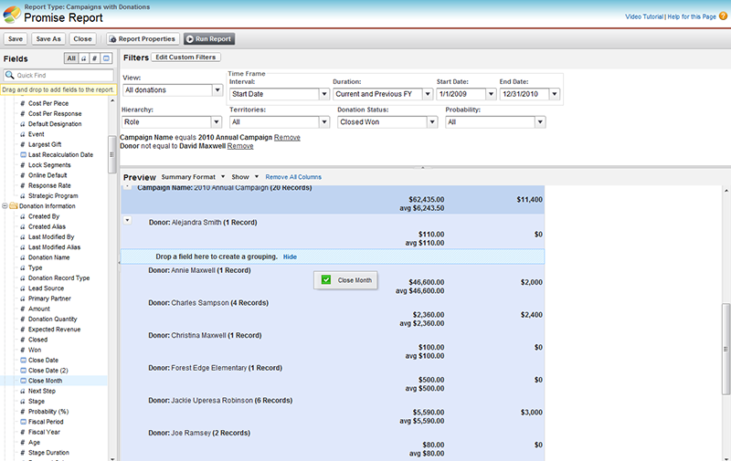
Task: Open the Alejandra Smith donor group menu
Action: (128, 221)
